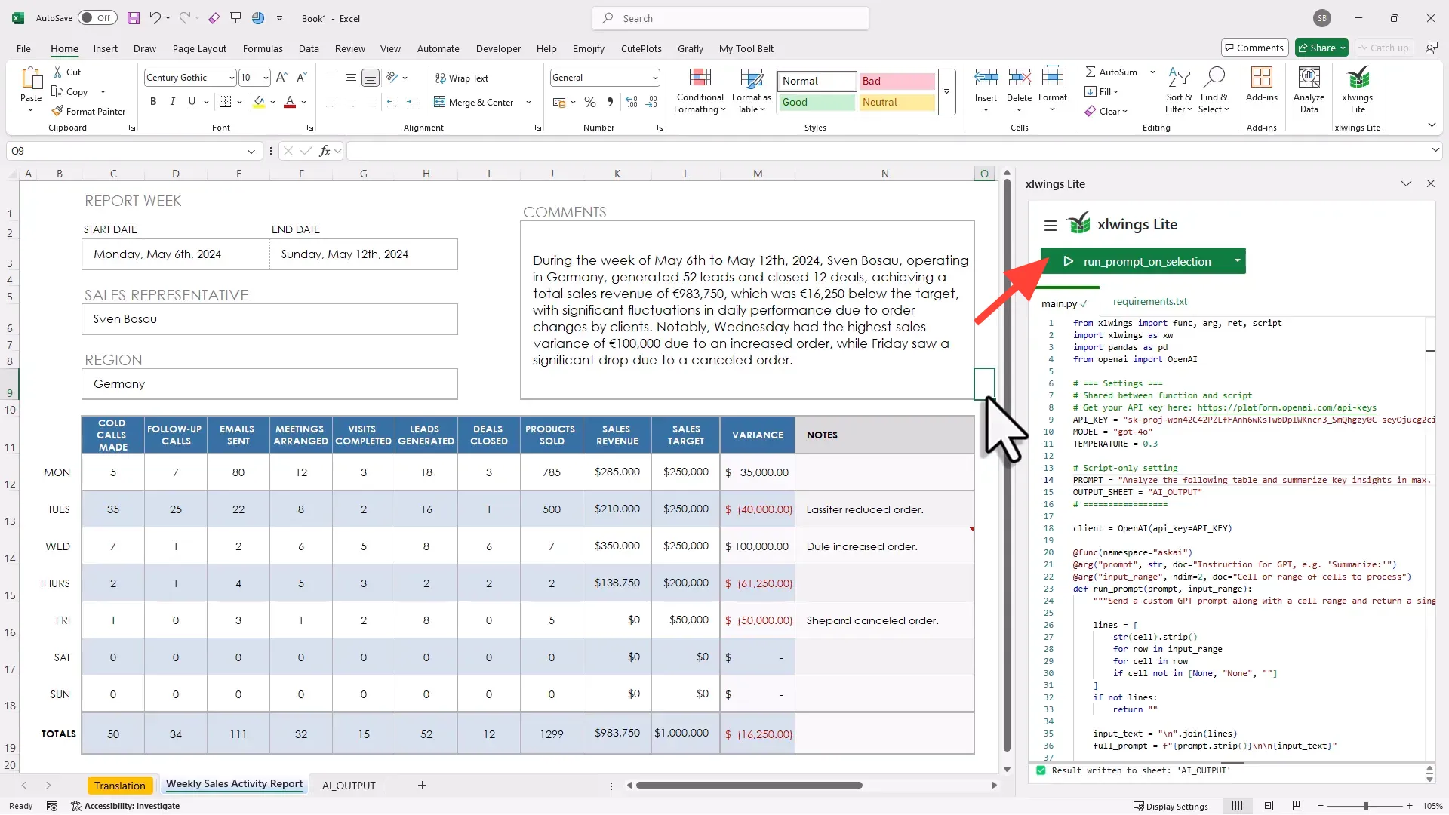The image size is (1449, 815).
Task: Open the OpenAI API keys link
Action: click(1286, 407)
